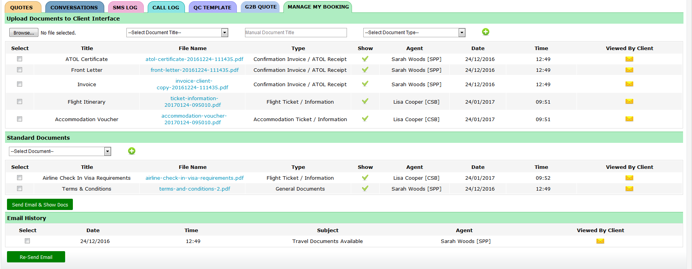Viewport: 692px width, 269px height.
Task: Click envelope icon for Flight Itinerary row
Action: (x=629, y=102)
